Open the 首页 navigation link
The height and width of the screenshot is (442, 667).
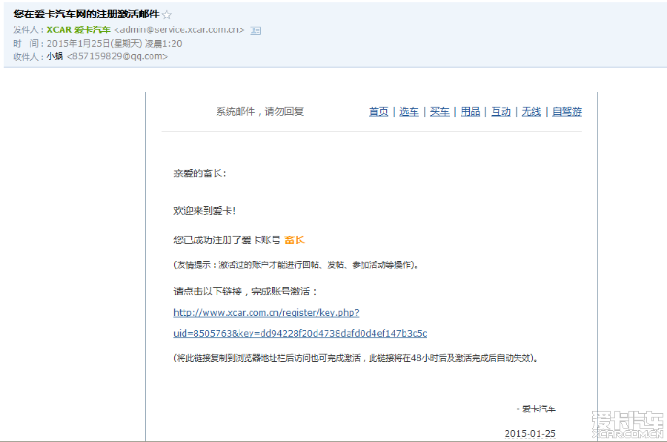click(378, 111)
